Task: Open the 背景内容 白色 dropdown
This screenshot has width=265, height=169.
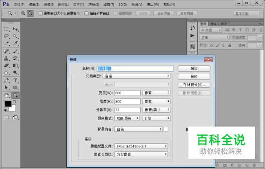Action: click(138, 129)
